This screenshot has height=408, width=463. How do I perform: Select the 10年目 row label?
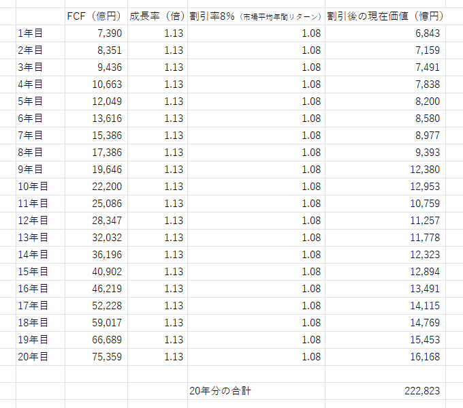point(40,187)
